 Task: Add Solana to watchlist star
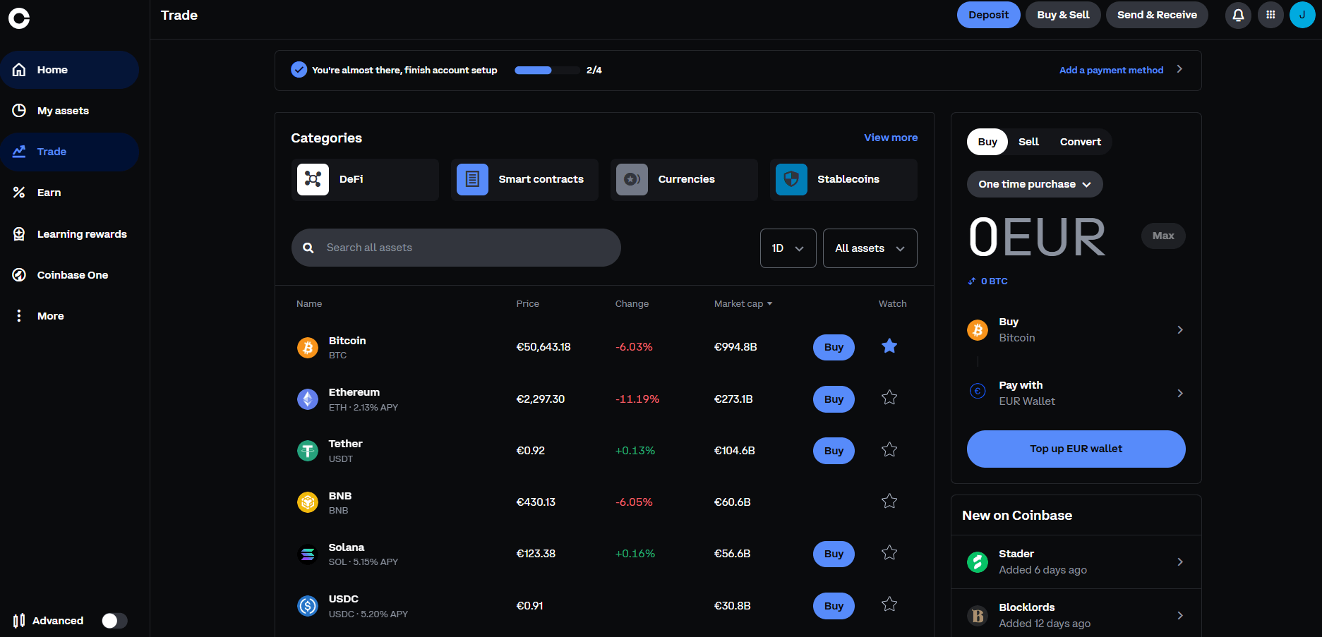point(889,553)
